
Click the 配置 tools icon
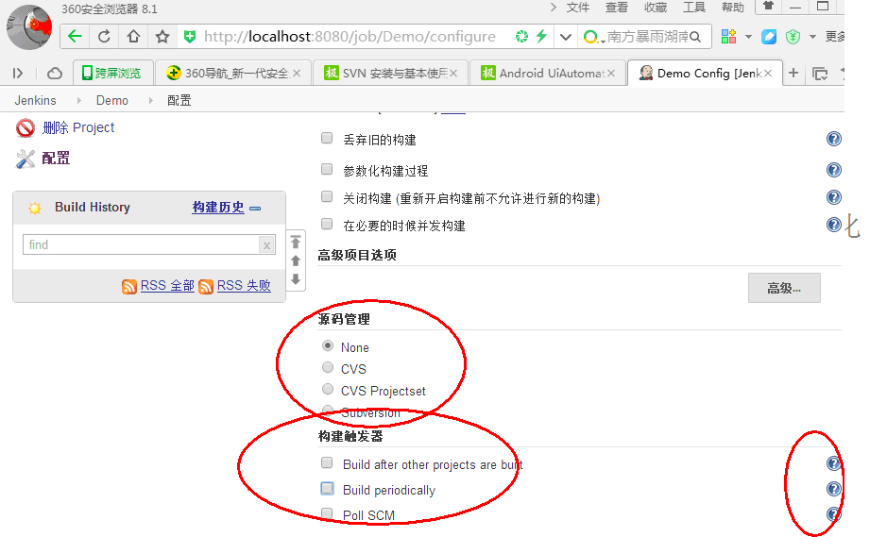(x=25, y=159)
